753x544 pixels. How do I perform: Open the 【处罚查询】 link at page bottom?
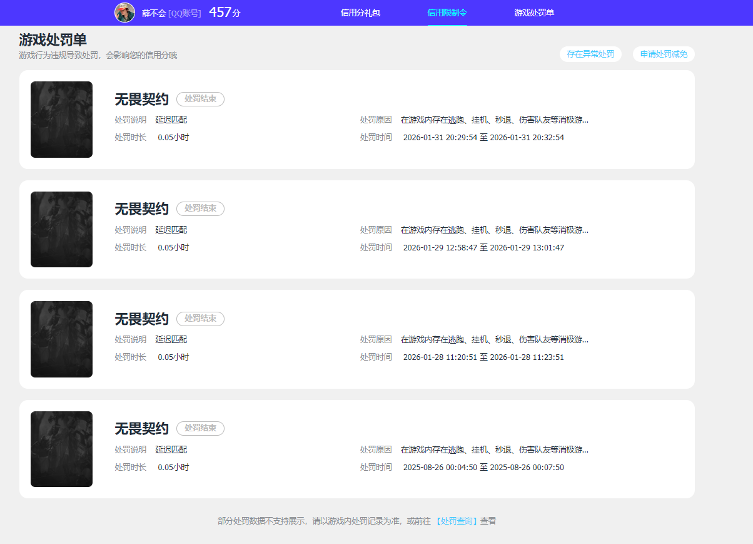pos(457,521)
